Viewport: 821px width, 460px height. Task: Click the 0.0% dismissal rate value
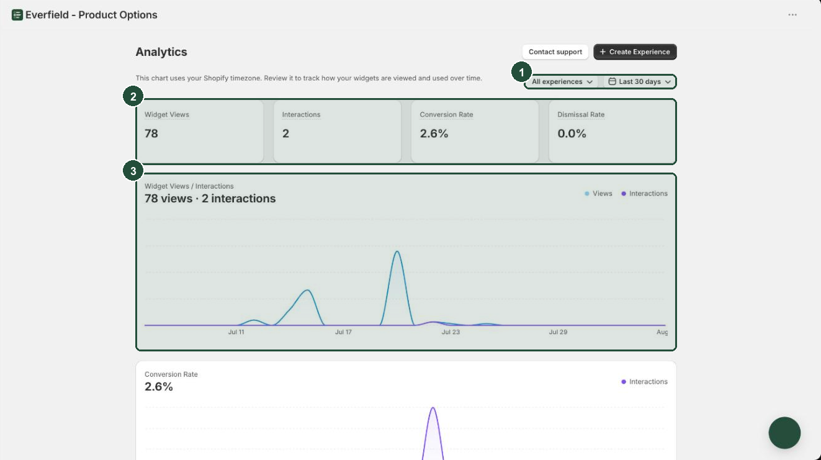572,133
